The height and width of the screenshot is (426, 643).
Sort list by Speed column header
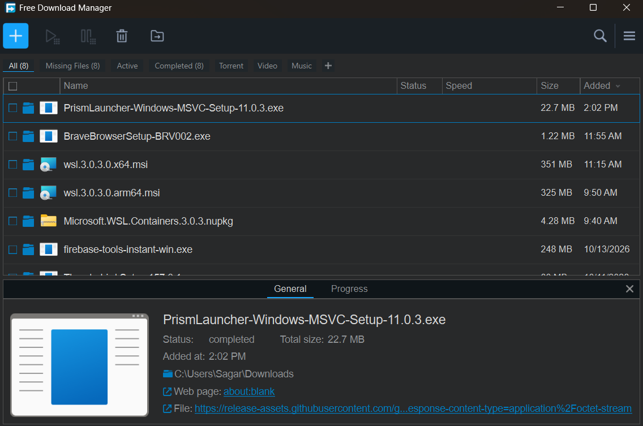pyautogui.click(x=489, y=85)
